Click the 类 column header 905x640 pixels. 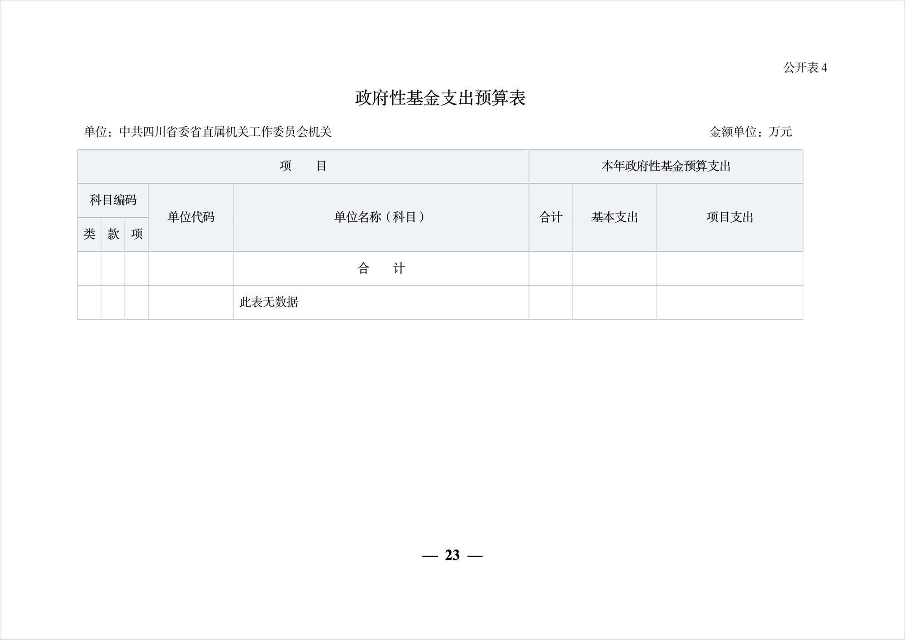click(89, 234)
